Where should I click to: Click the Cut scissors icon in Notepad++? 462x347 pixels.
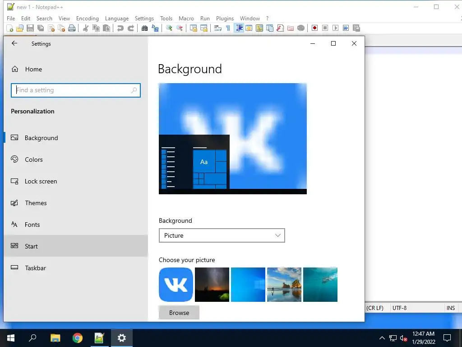coord(86,28)
